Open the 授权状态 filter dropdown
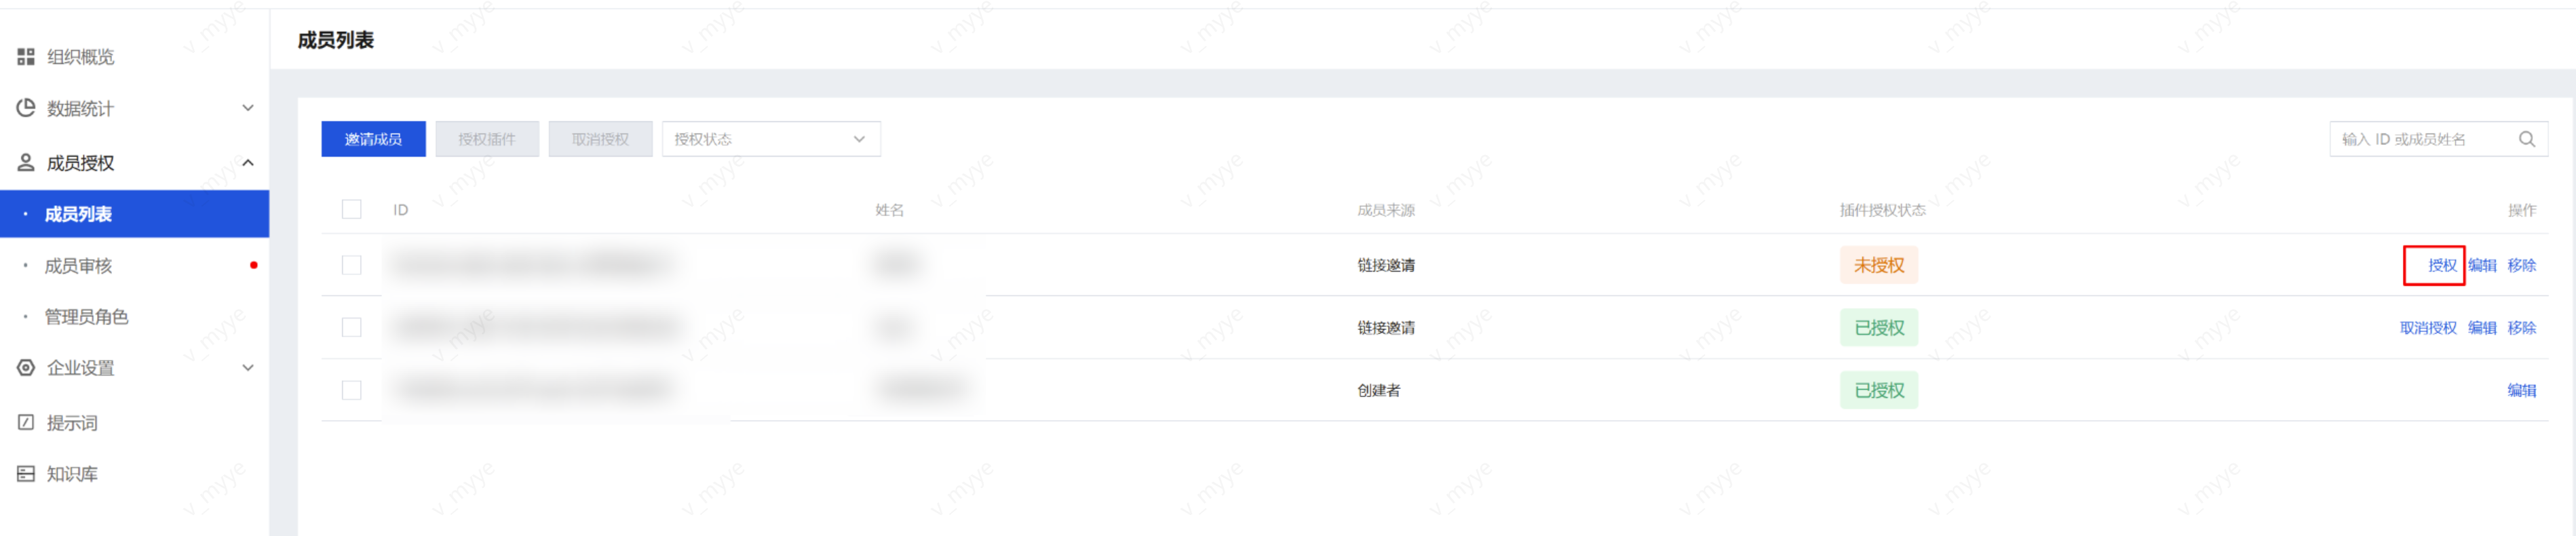This screenshot has width=2576, height=536. click(770, 140)
